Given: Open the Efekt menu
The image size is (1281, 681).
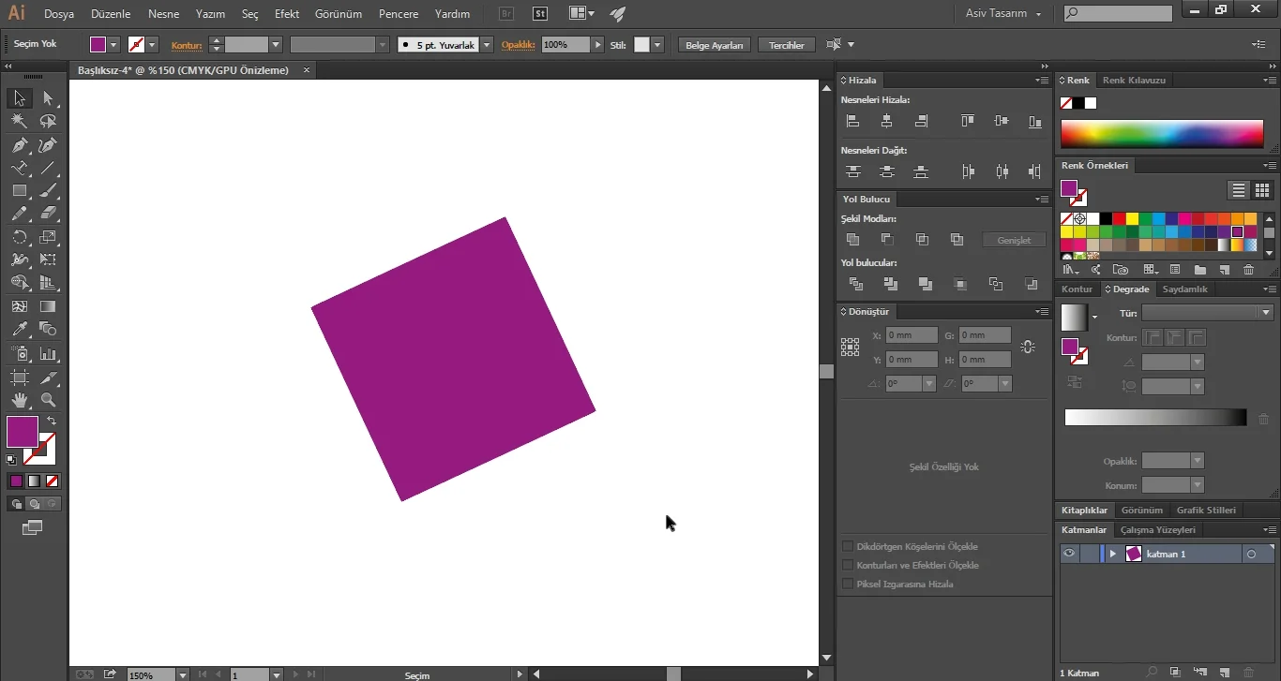Looking at the screenshot, I should (x=287, y=14).
